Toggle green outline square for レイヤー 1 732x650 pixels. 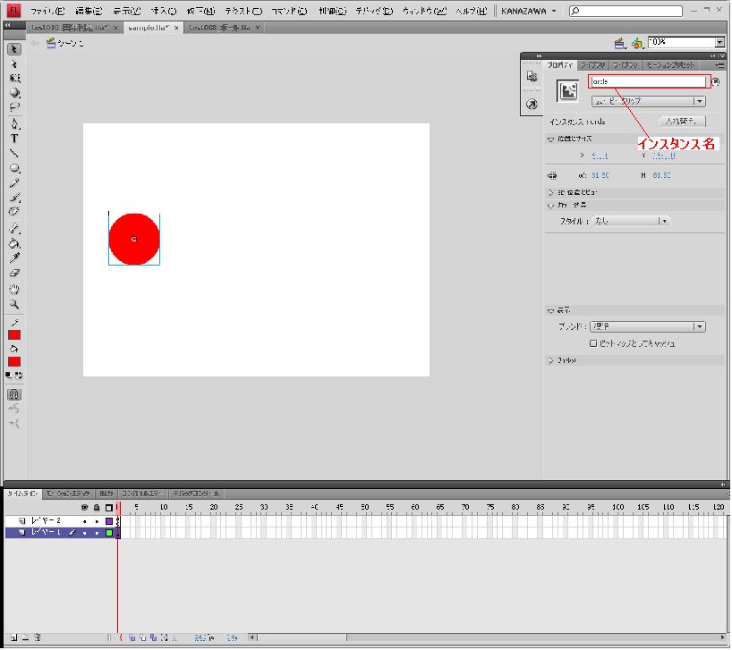point(109,533)
